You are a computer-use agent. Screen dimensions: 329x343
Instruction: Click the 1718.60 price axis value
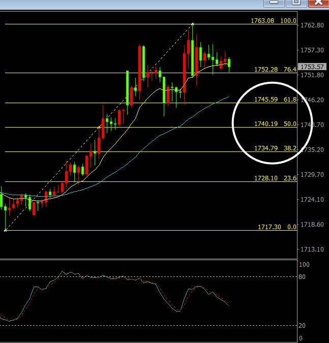tap(312, 225)
